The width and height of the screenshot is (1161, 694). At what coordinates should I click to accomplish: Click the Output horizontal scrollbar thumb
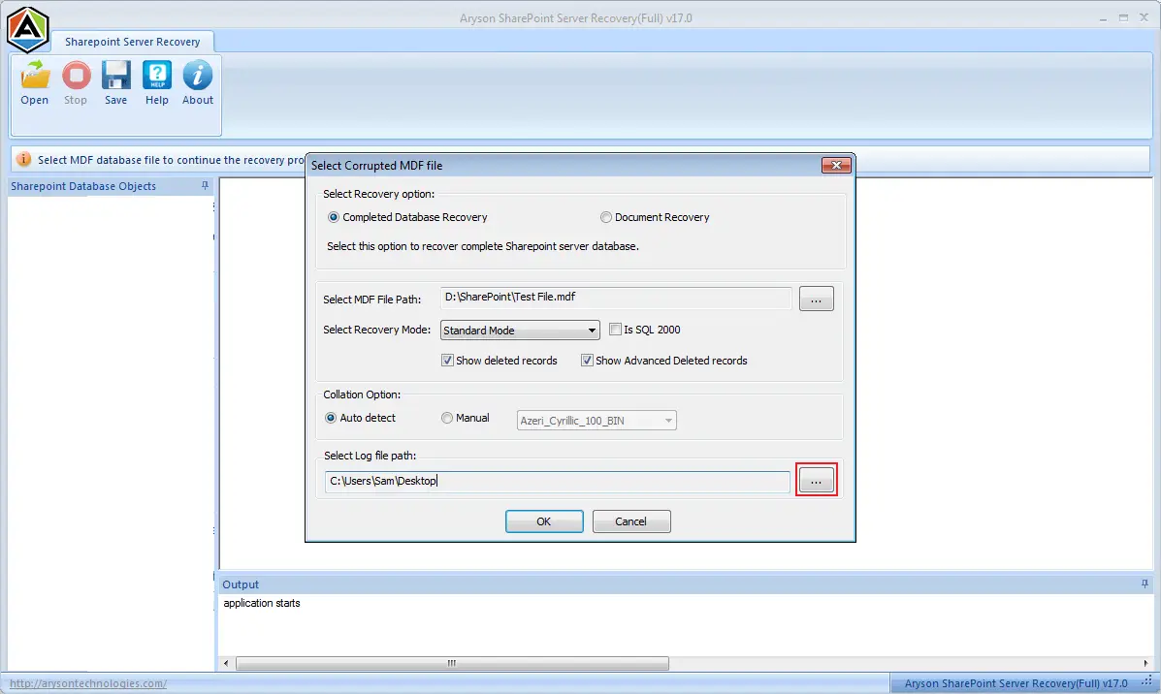(x=452, y=663)
